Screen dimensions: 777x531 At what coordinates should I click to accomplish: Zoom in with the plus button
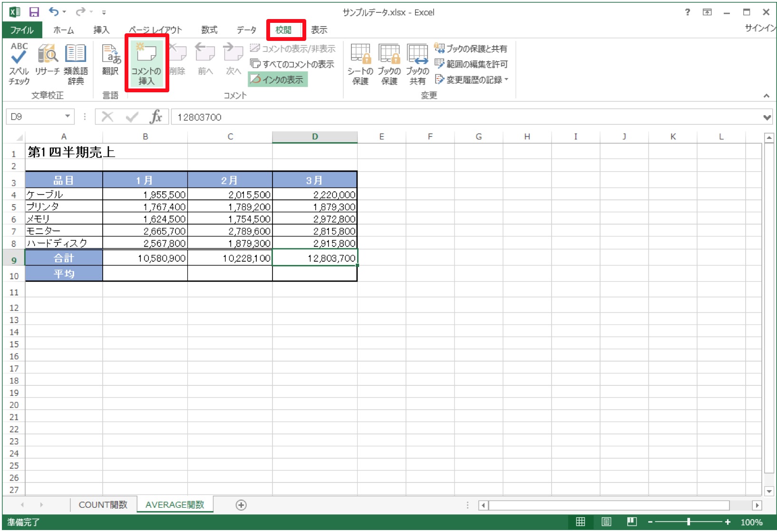[x=728, y=522]
